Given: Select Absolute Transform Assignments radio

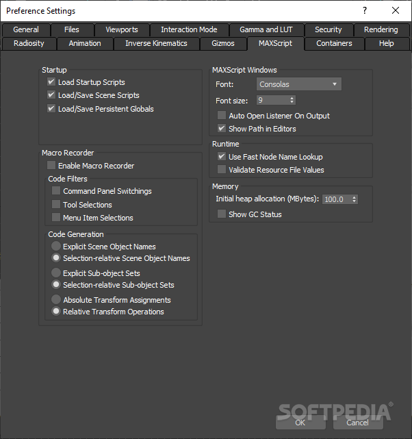Looking at the screenshot, I should point(56,299).
